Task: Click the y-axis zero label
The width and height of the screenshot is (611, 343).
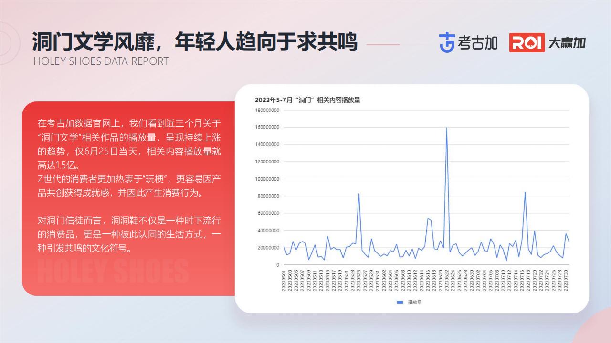Action: click(x=277, y=265)
